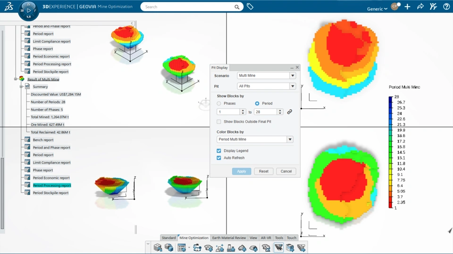Click the Apply button
453x254 pixels.
click(x=242, y=171)
